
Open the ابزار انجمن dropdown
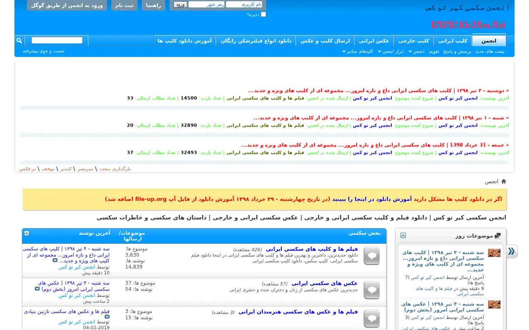(391, 52)
